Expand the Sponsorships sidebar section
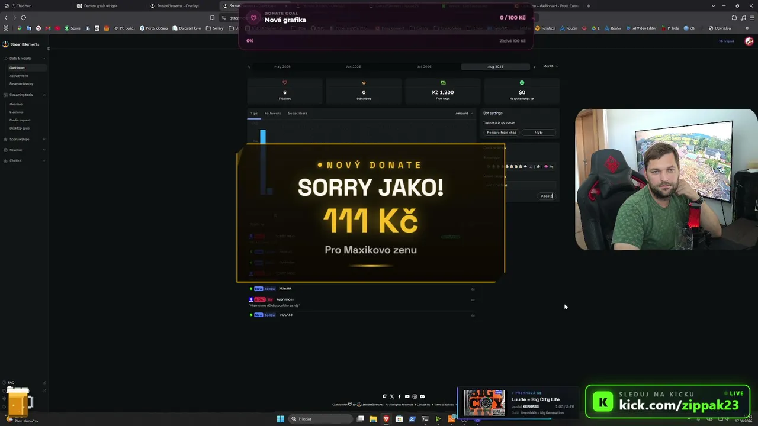This screenshot has width=758, height=426. point(24,139)
